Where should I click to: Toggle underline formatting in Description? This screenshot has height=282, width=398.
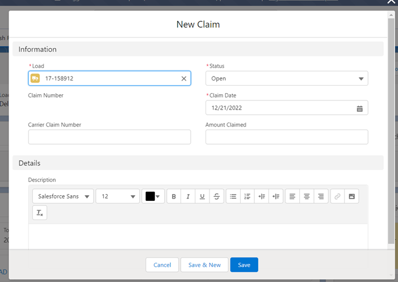pos(202,196)
